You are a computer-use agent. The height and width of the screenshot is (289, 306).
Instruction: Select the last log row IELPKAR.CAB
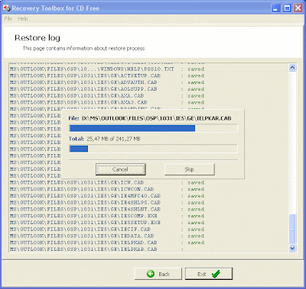coord(97,249)
